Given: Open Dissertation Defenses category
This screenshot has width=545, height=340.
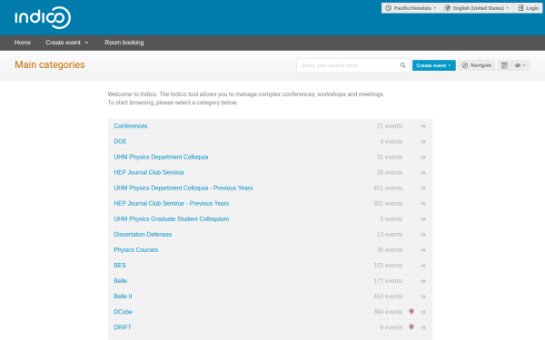Looking at the screenshot, I should (x=143, y=235).
